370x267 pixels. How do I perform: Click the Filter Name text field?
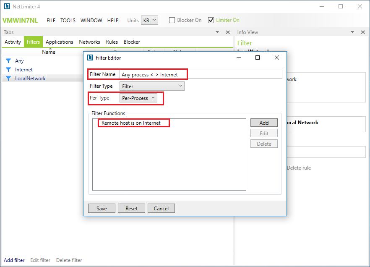coord(201,74)
